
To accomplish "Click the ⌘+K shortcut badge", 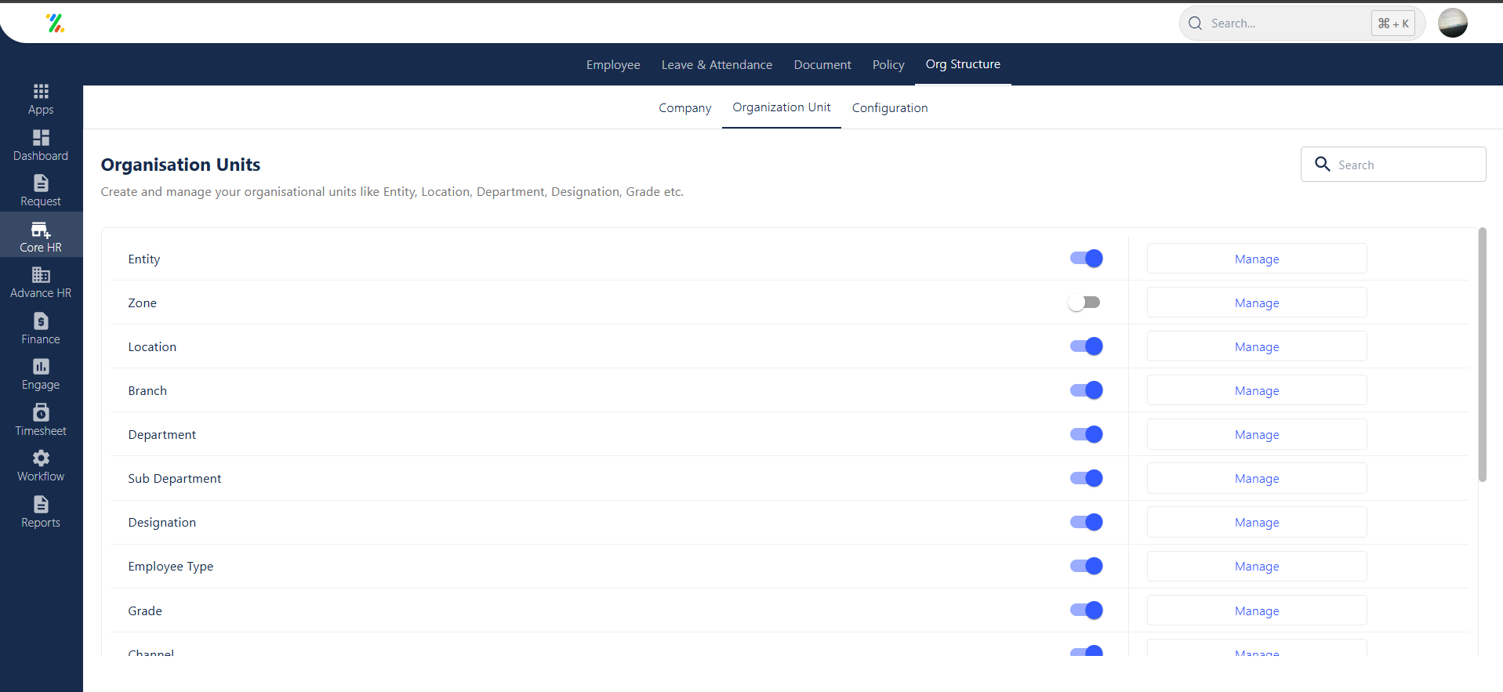I will click(1393, 24).
